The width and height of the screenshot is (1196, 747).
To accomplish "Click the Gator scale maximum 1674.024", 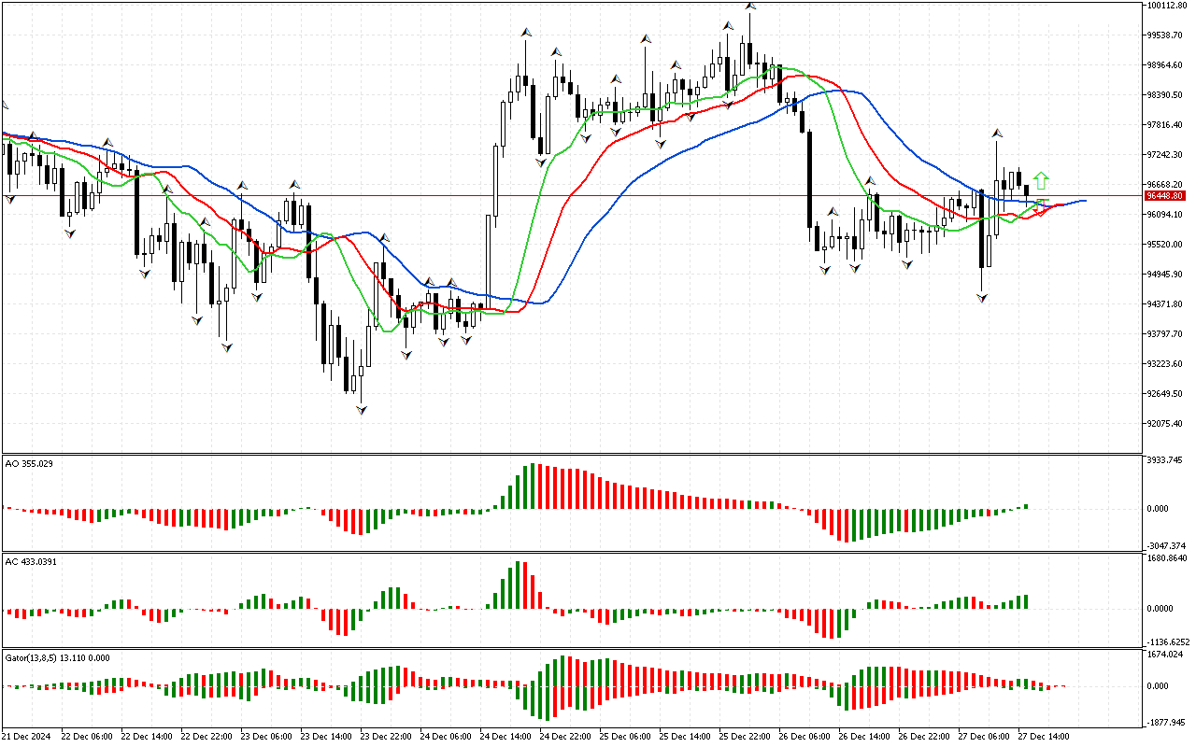I will (x=1165, y=655).
